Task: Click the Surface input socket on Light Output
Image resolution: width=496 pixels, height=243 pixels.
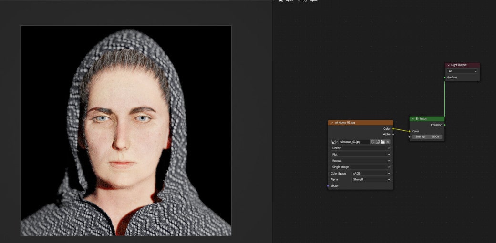Action: 445,78
